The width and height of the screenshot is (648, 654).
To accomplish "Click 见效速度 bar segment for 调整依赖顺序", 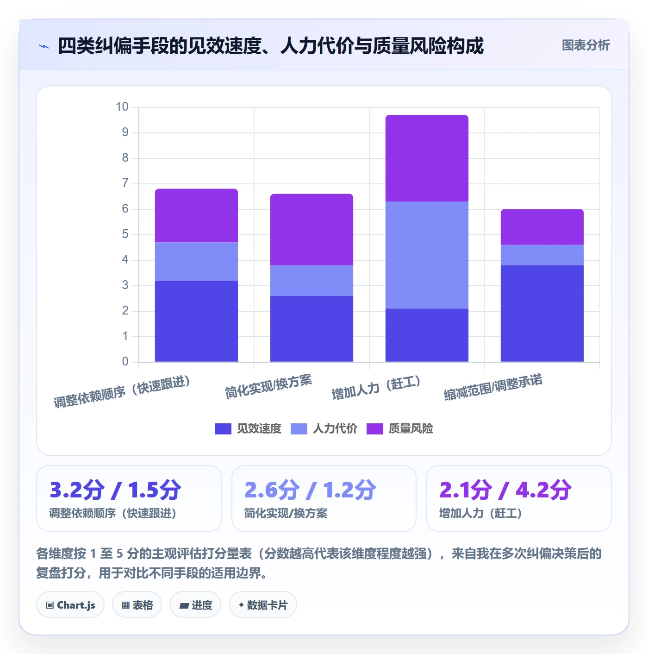I will pos(196,321).
